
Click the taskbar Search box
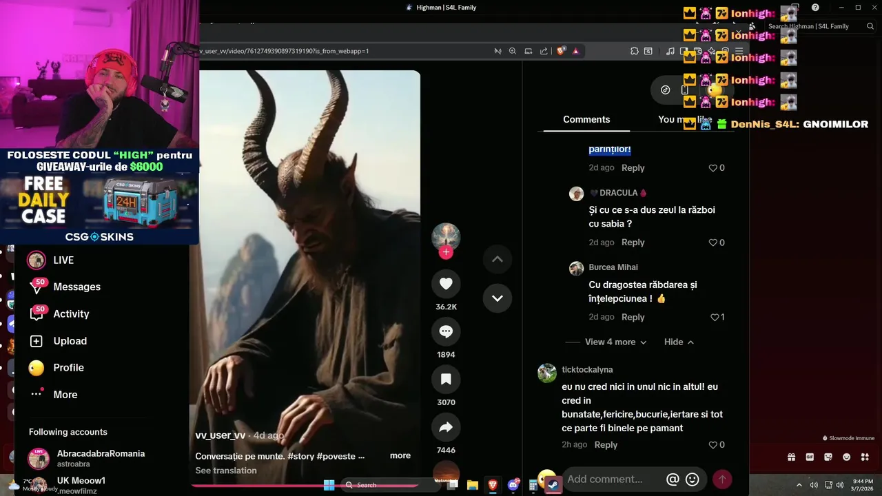click(x=391, y=485)
